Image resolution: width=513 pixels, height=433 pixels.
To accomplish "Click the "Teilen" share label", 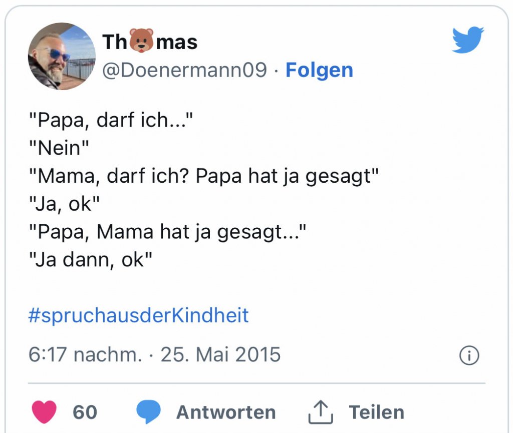I will 376,412.
